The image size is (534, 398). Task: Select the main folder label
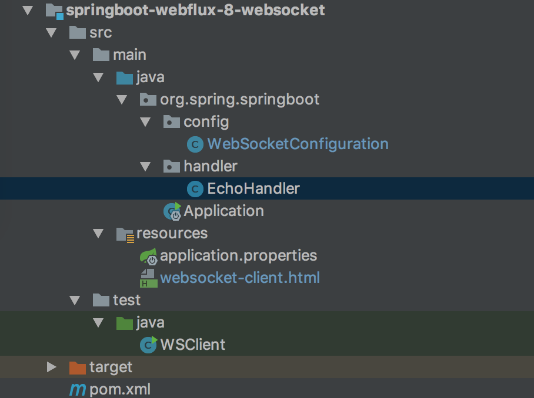[x=129, y=55]
